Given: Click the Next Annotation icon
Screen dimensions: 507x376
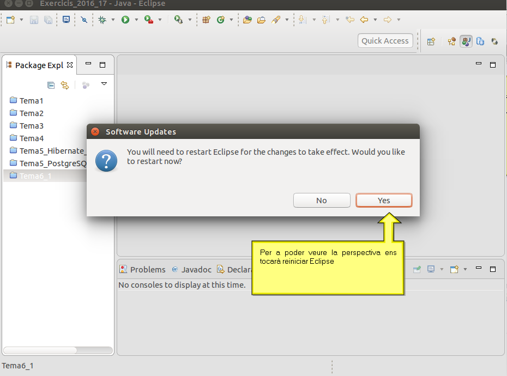Looking at the screenshot, I should pos(303,20).
